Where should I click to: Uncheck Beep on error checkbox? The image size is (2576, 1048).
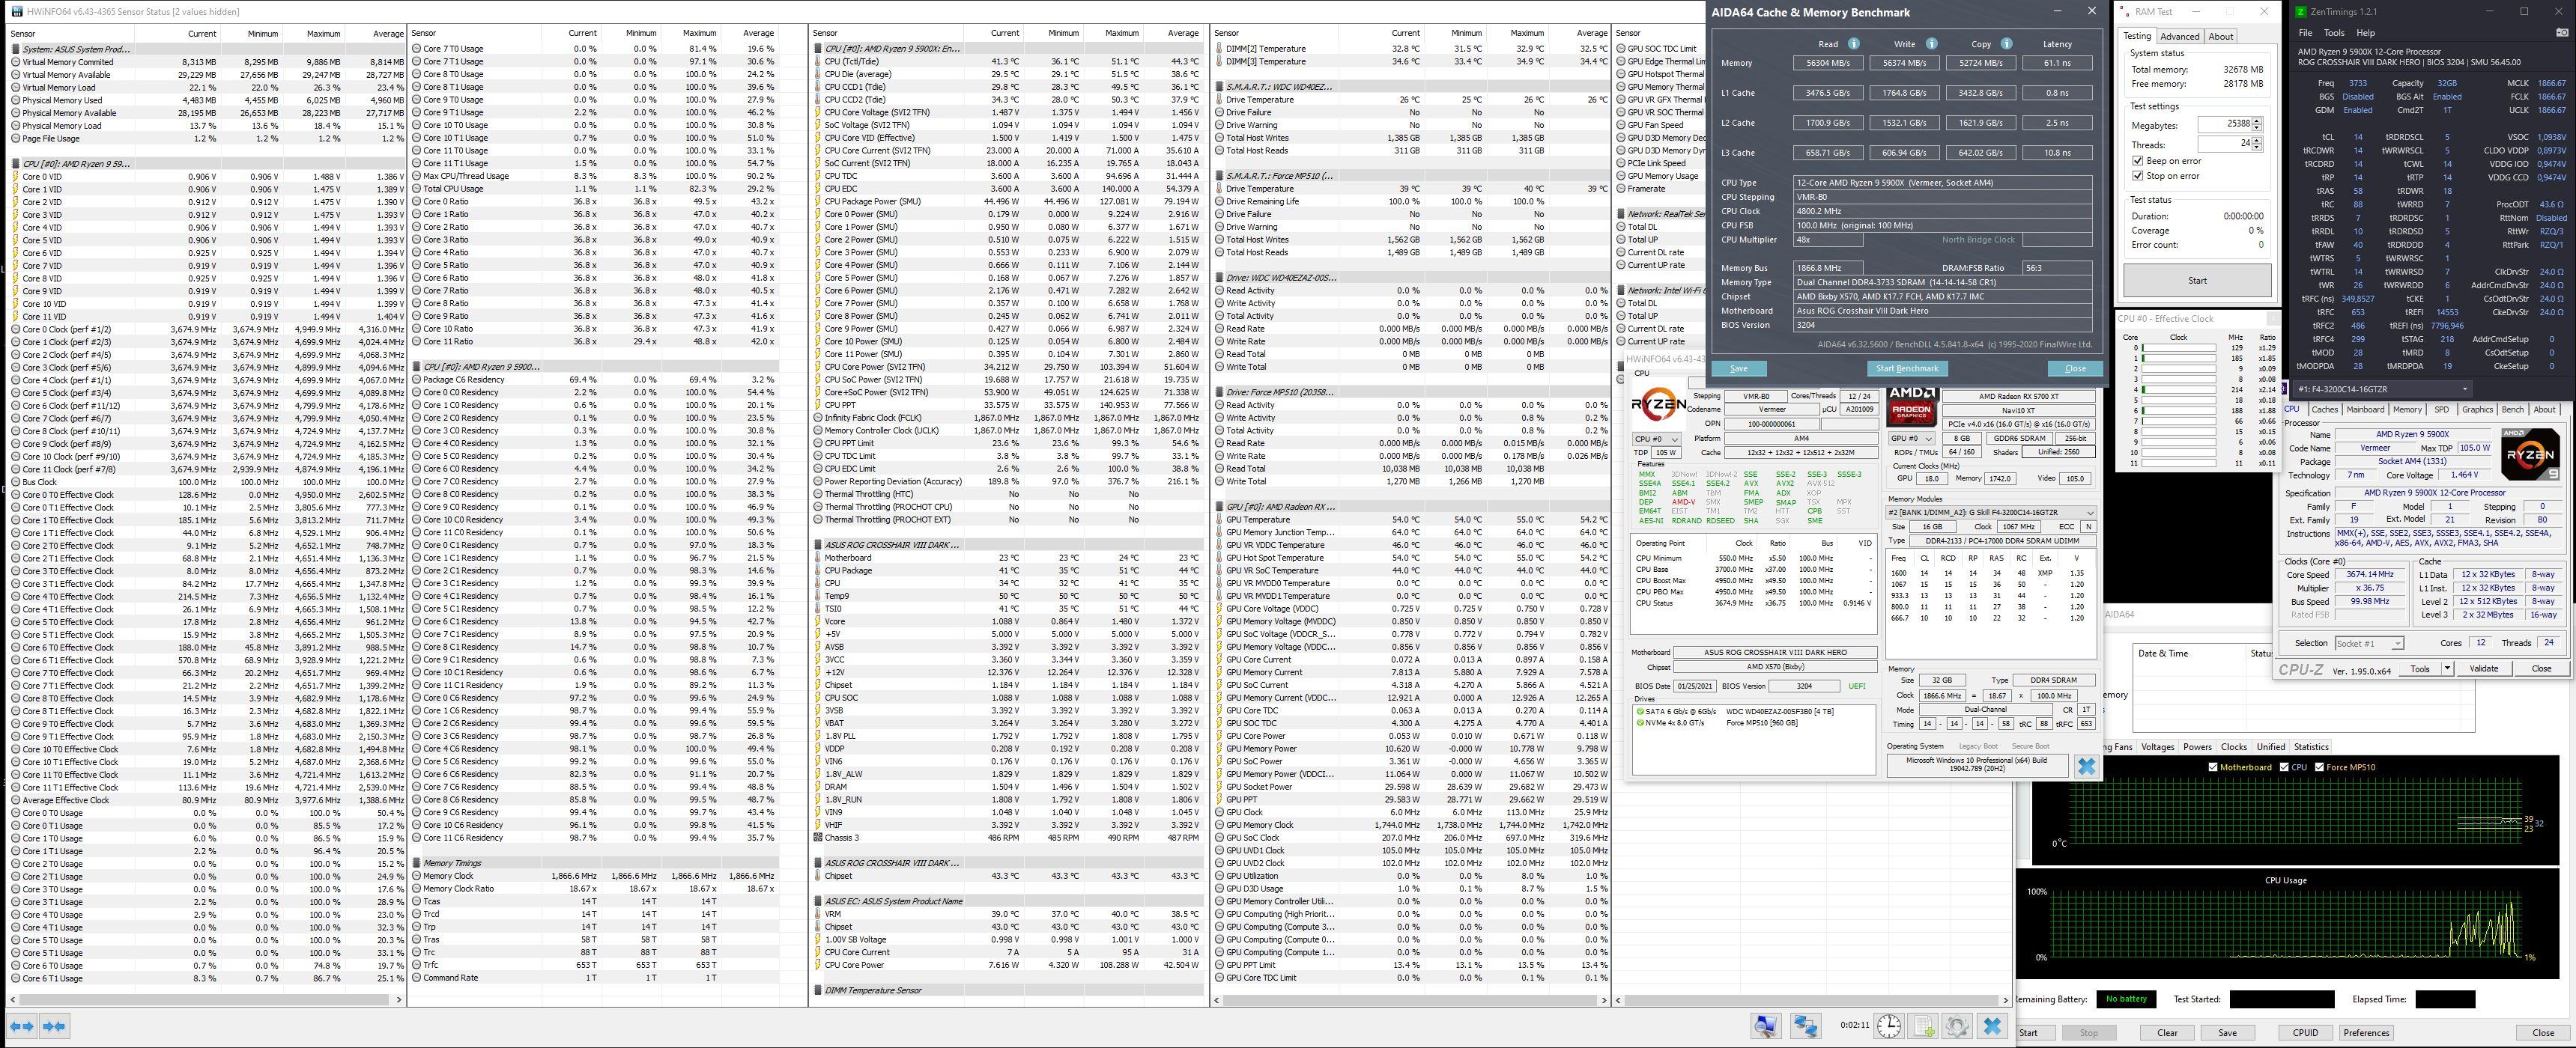pyautogui.click(x=2138, y=161)
